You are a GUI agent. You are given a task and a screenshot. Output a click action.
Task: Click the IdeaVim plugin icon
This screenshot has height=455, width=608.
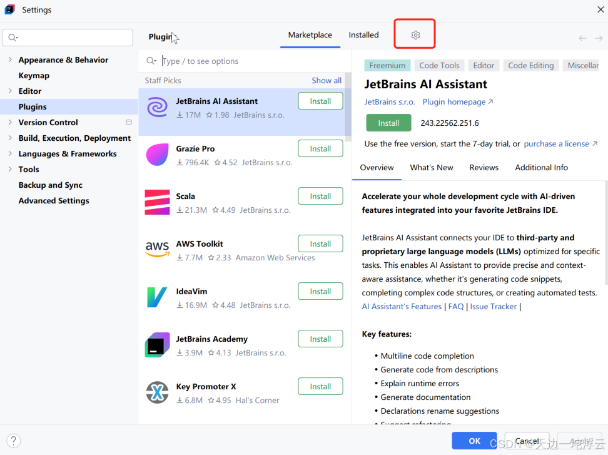157,297
